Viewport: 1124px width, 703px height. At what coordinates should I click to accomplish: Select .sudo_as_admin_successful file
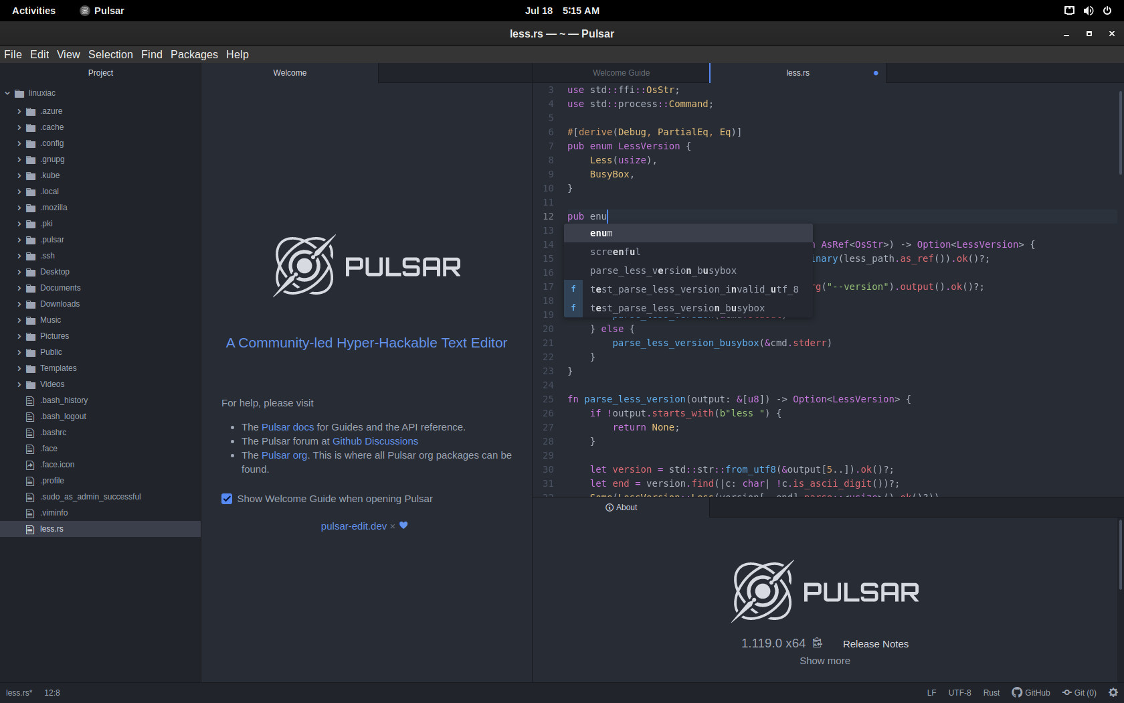click(x=100, y=497)
